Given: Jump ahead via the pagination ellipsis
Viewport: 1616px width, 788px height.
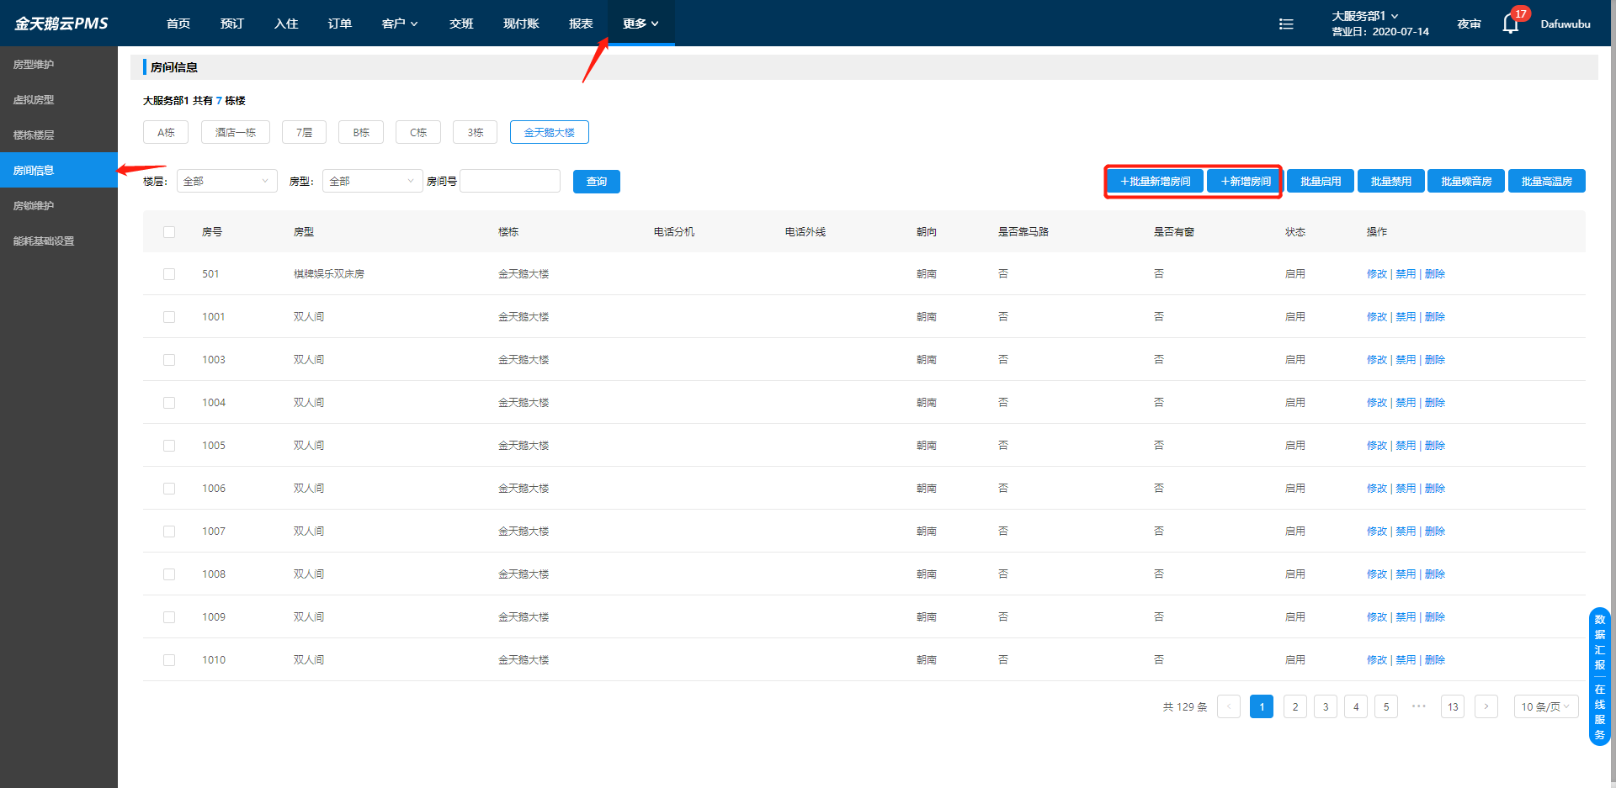Looking at the screenshot, I should point(1419,706).
